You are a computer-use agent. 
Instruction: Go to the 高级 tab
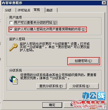coord(51,10)
